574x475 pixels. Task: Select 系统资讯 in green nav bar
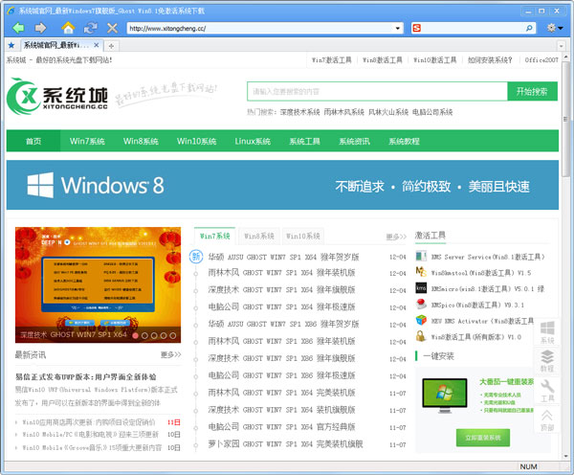click(x=354, y=141)
